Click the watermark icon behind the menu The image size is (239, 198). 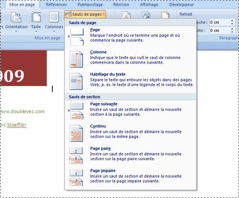pyautogui.click(x=126, y=15)
